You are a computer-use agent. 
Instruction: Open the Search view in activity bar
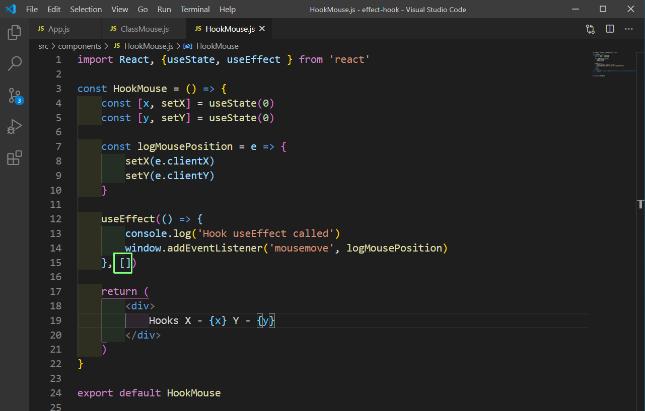pyautogui.click(x=15, y=63)
